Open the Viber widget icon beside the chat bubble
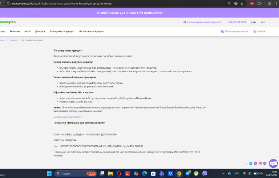The height and width of the screenshot is (178, 279). click(265, 163)
